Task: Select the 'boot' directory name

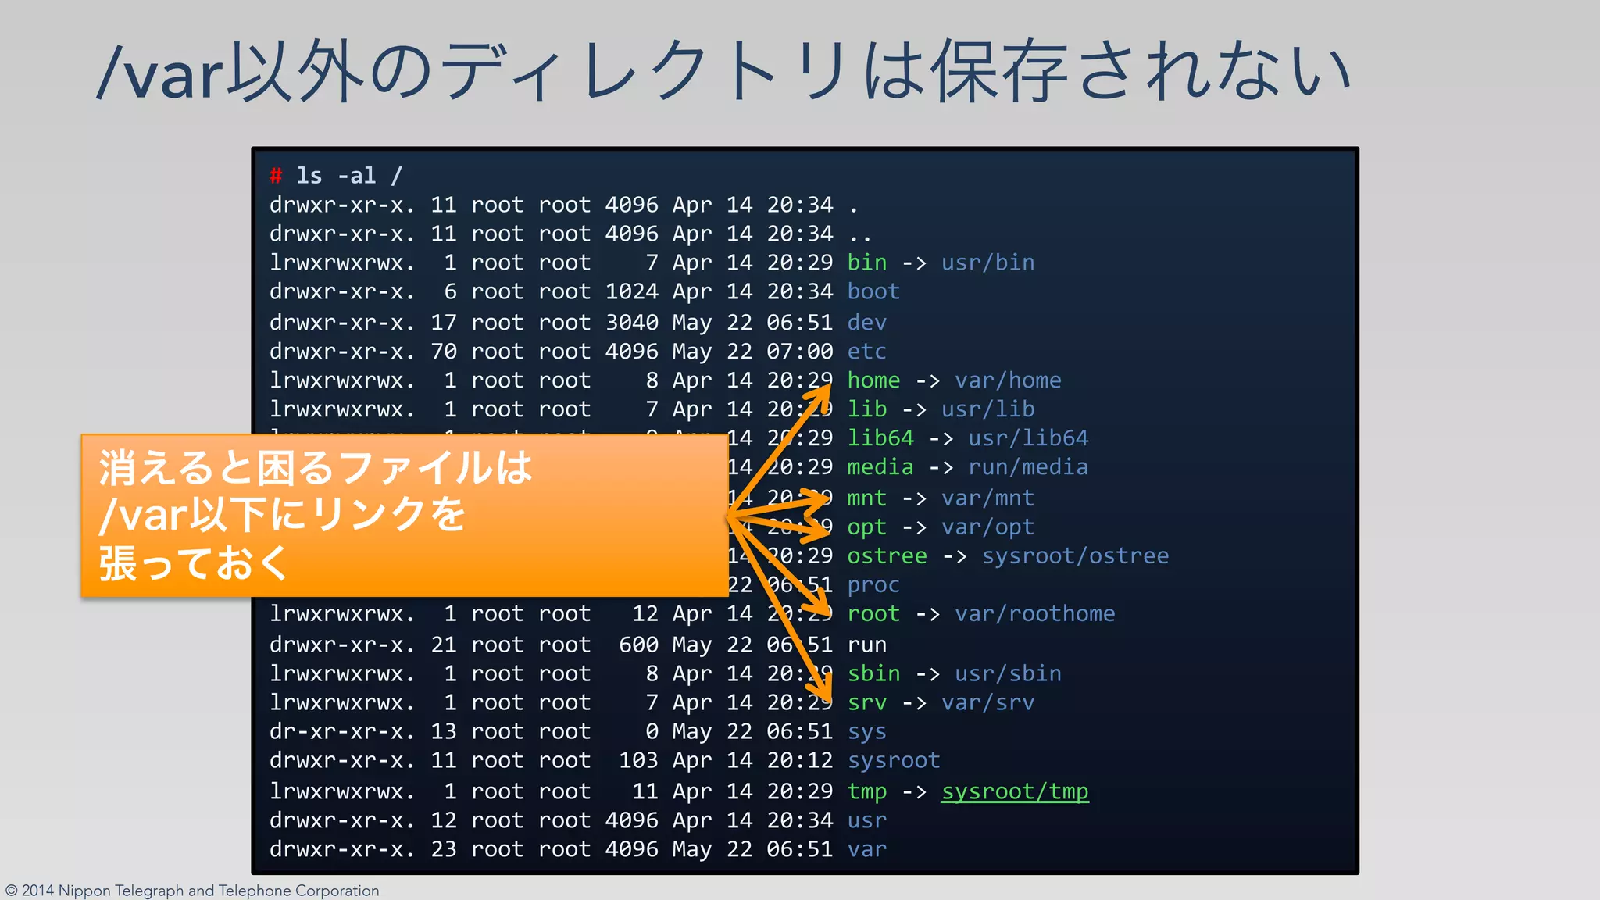Action: click(x=873, y=291)
